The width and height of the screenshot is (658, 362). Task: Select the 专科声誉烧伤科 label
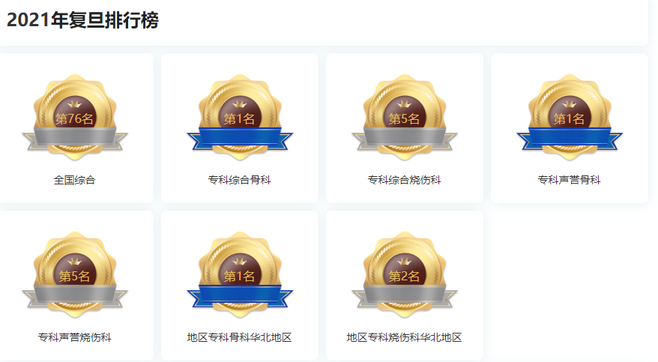coord(75,337)
